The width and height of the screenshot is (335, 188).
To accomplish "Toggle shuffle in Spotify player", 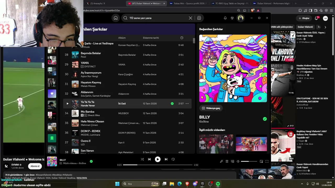I will [142, 159].
